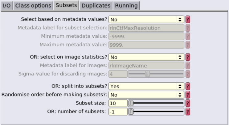Open 'OR: select on image statistics?' dropdown
The height and width of the screenshot is (125, 229).
[146, 57]
